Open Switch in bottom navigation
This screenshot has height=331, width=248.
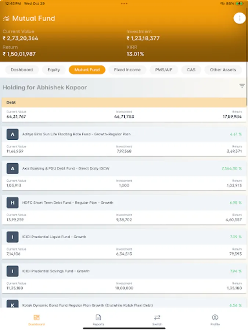pos(157,320)
